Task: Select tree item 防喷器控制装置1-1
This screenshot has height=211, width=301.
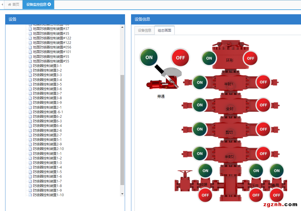Action: pos(47,154)
